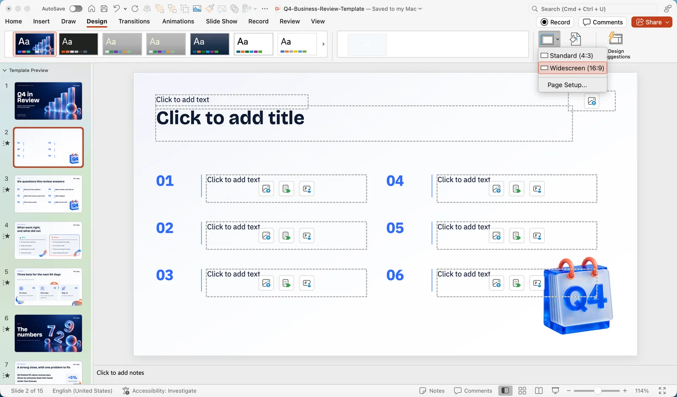Toggle Normal view button in status bar

[x=505, y=391]
